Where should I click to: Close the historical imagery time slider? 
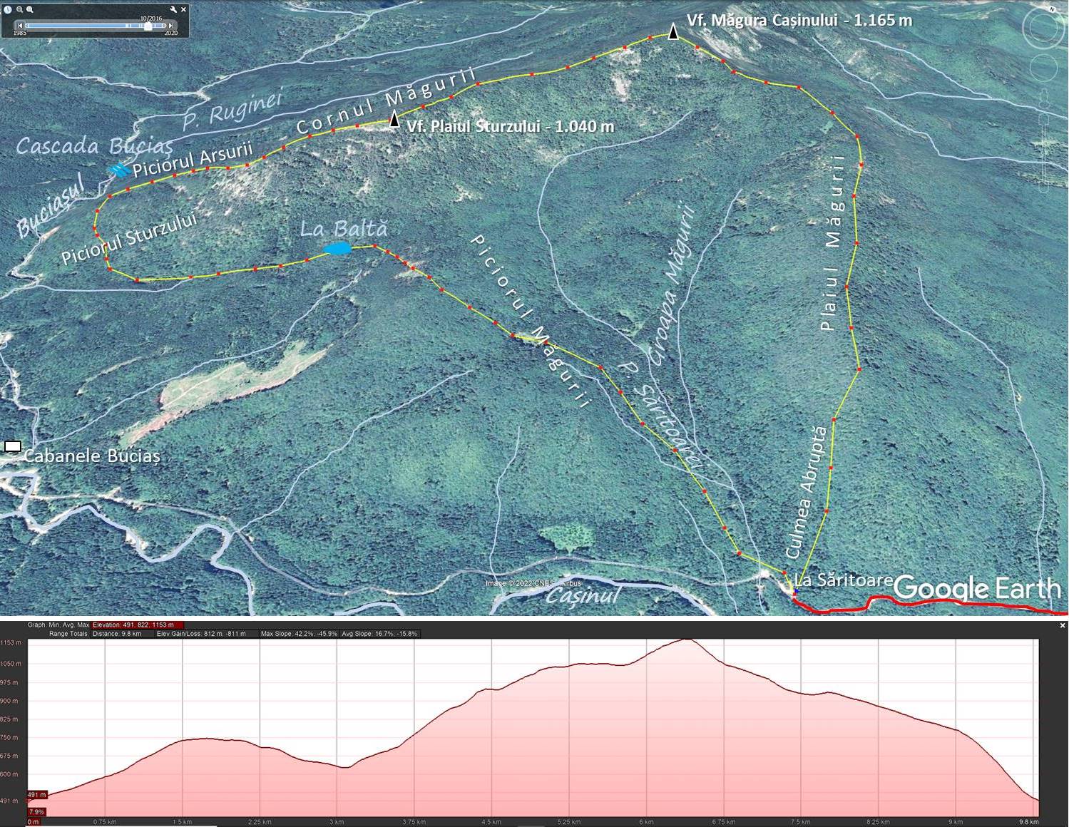coord(183,9)
